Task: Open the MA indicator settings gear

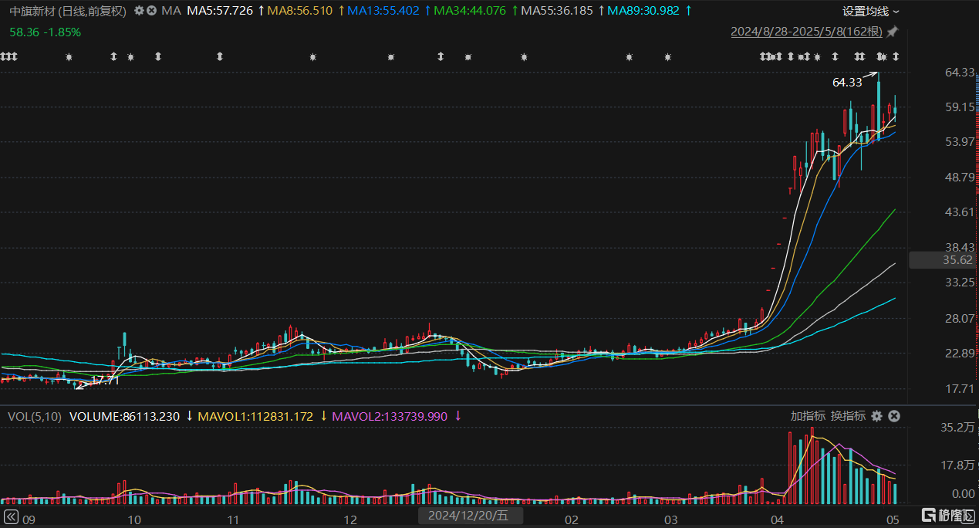Action: coord(139,11)
